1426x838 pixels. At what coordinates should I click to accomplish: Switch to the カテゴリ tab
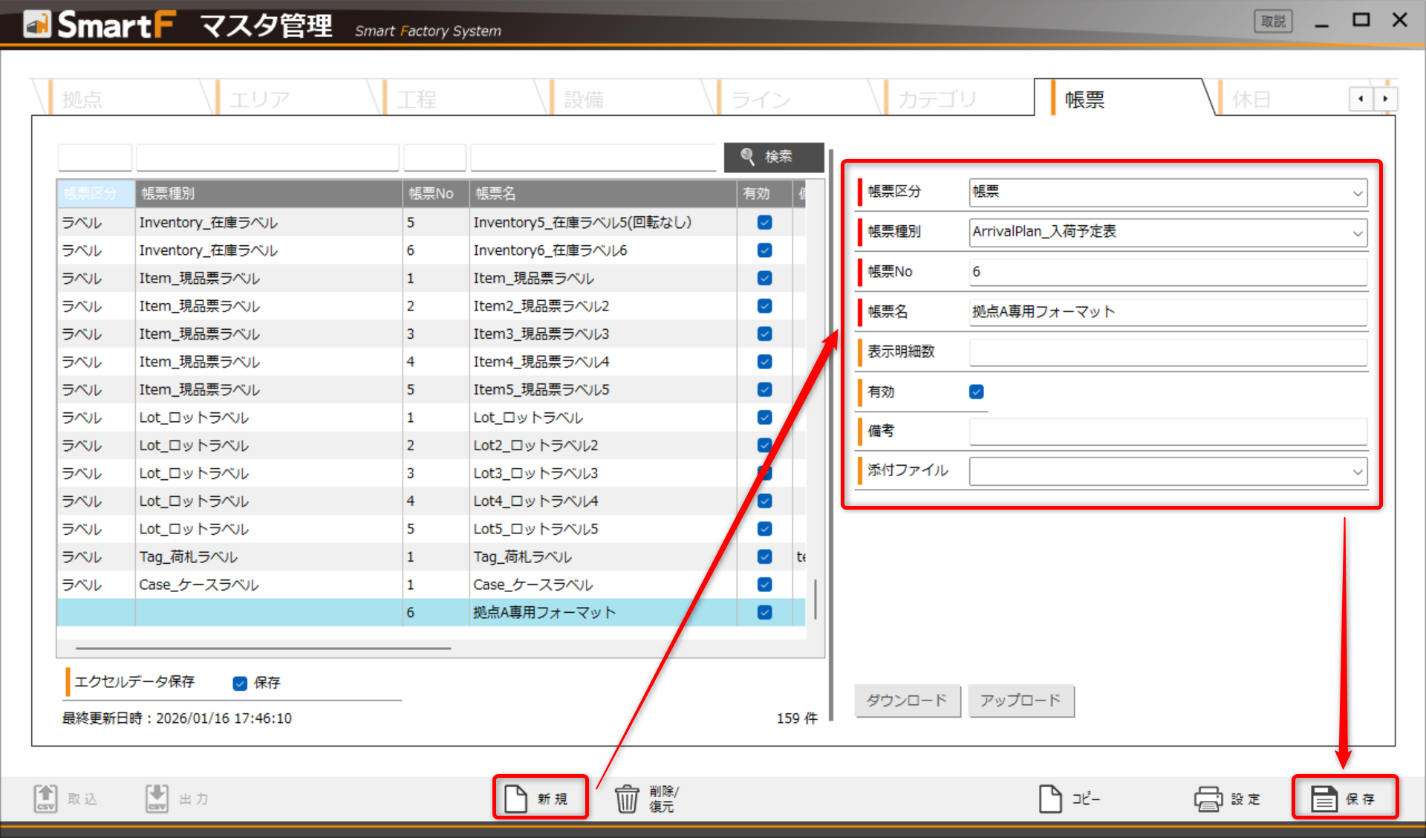936,100
